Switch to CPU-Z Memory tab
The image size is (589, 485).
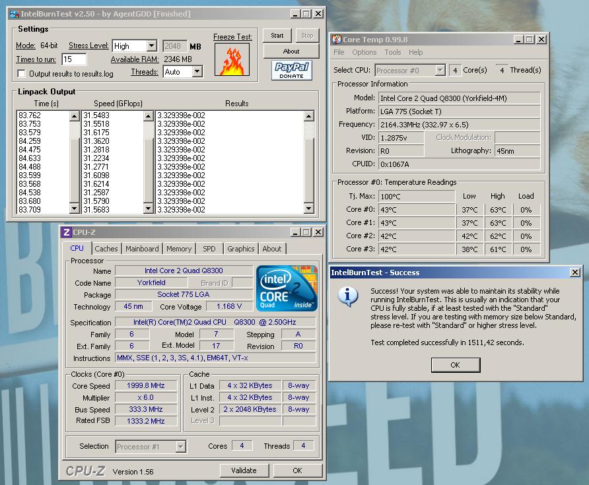(x=179, y=249)
